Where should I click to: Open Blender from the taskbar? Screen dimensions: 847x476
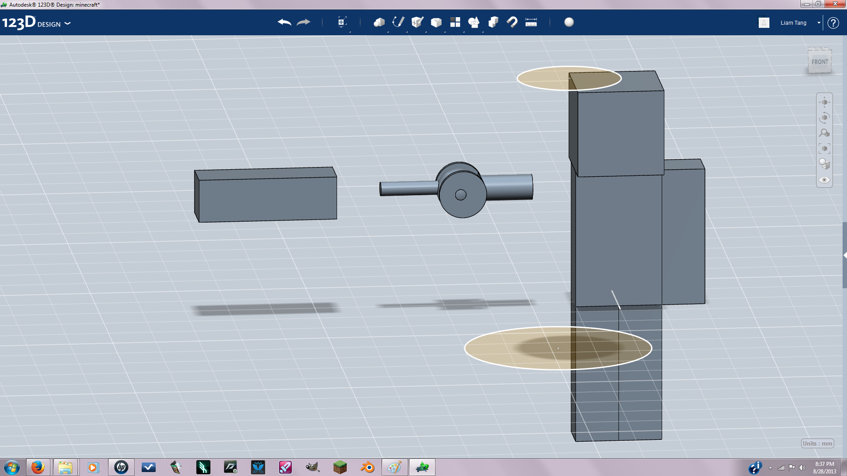(367, 467)
